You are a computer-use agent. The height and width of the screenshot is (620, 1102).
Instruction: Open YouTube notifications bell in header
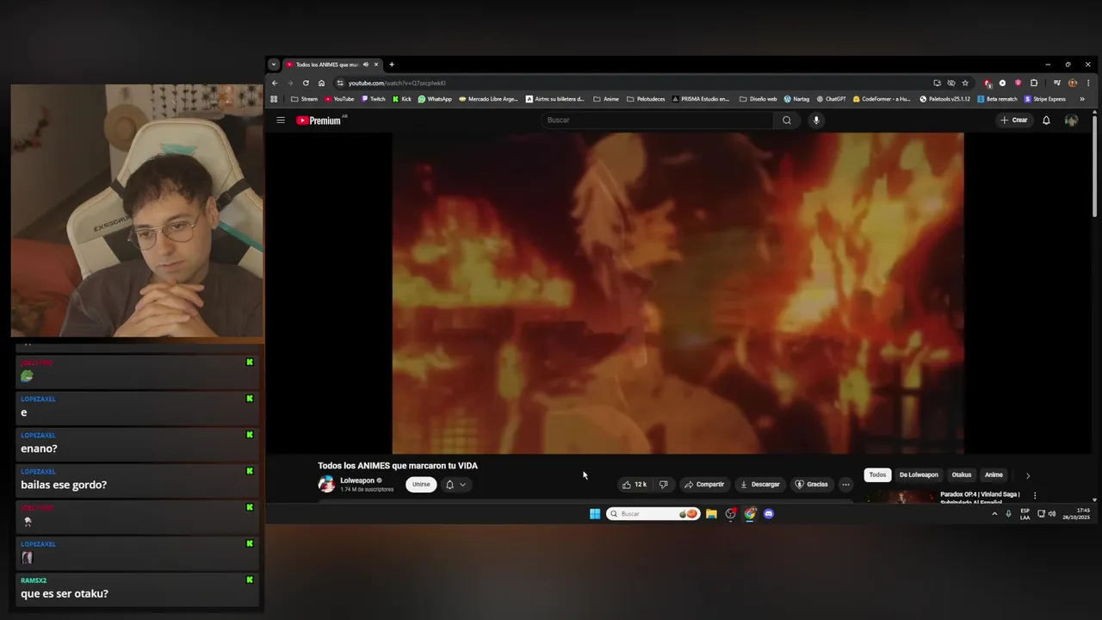pyautogui.click(x=1046, y=121)
